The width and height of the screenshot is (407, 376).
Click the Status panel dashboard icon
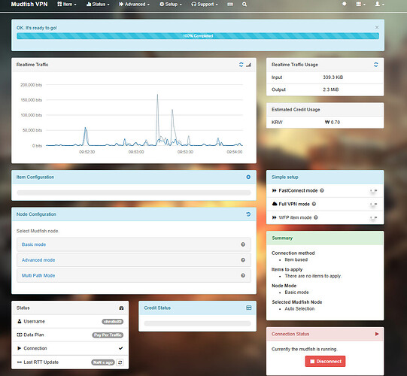(121, 308)
